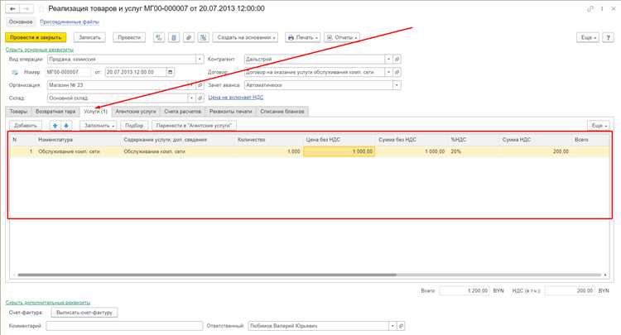Viewport: 621px width, 335px height.
Task: Switch to the Товары tab
Action: [18, 111]
